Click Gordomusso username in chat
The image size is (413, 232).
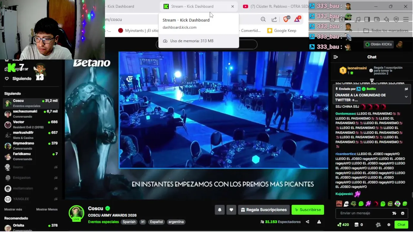click(x=345, y=114)
